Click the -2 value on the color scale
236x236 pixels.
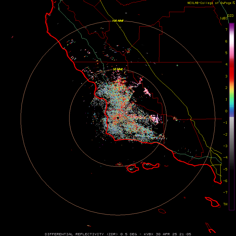(225, 135)
